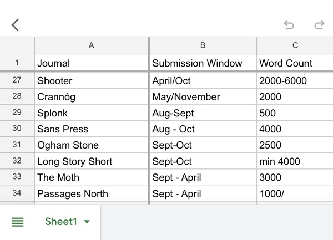Select the 'Passages North' cell
The width and height of the screenshot is (333, 240).
(92, 193)
